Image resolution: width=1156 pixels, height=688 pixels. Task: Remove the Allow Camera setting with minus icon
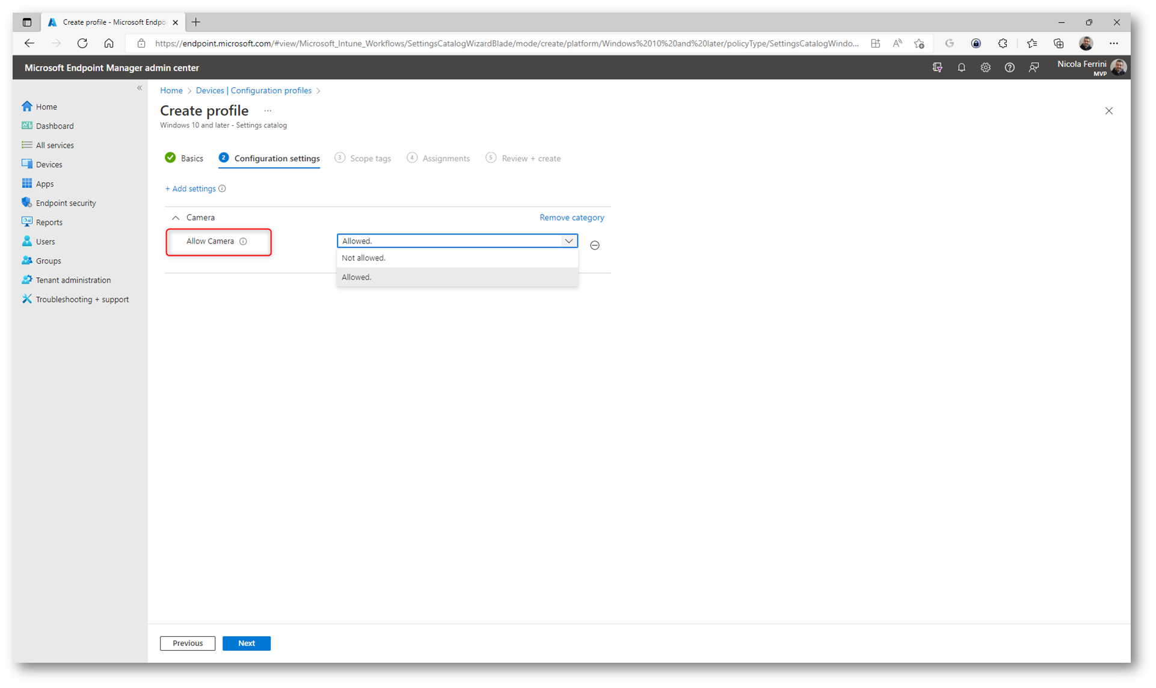click(x=594, y=245)
